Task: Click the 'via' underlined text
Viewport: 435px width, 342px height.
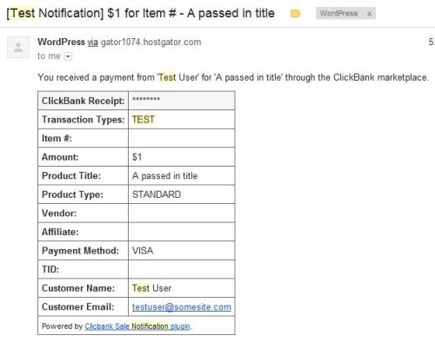Action: point(93,43)
